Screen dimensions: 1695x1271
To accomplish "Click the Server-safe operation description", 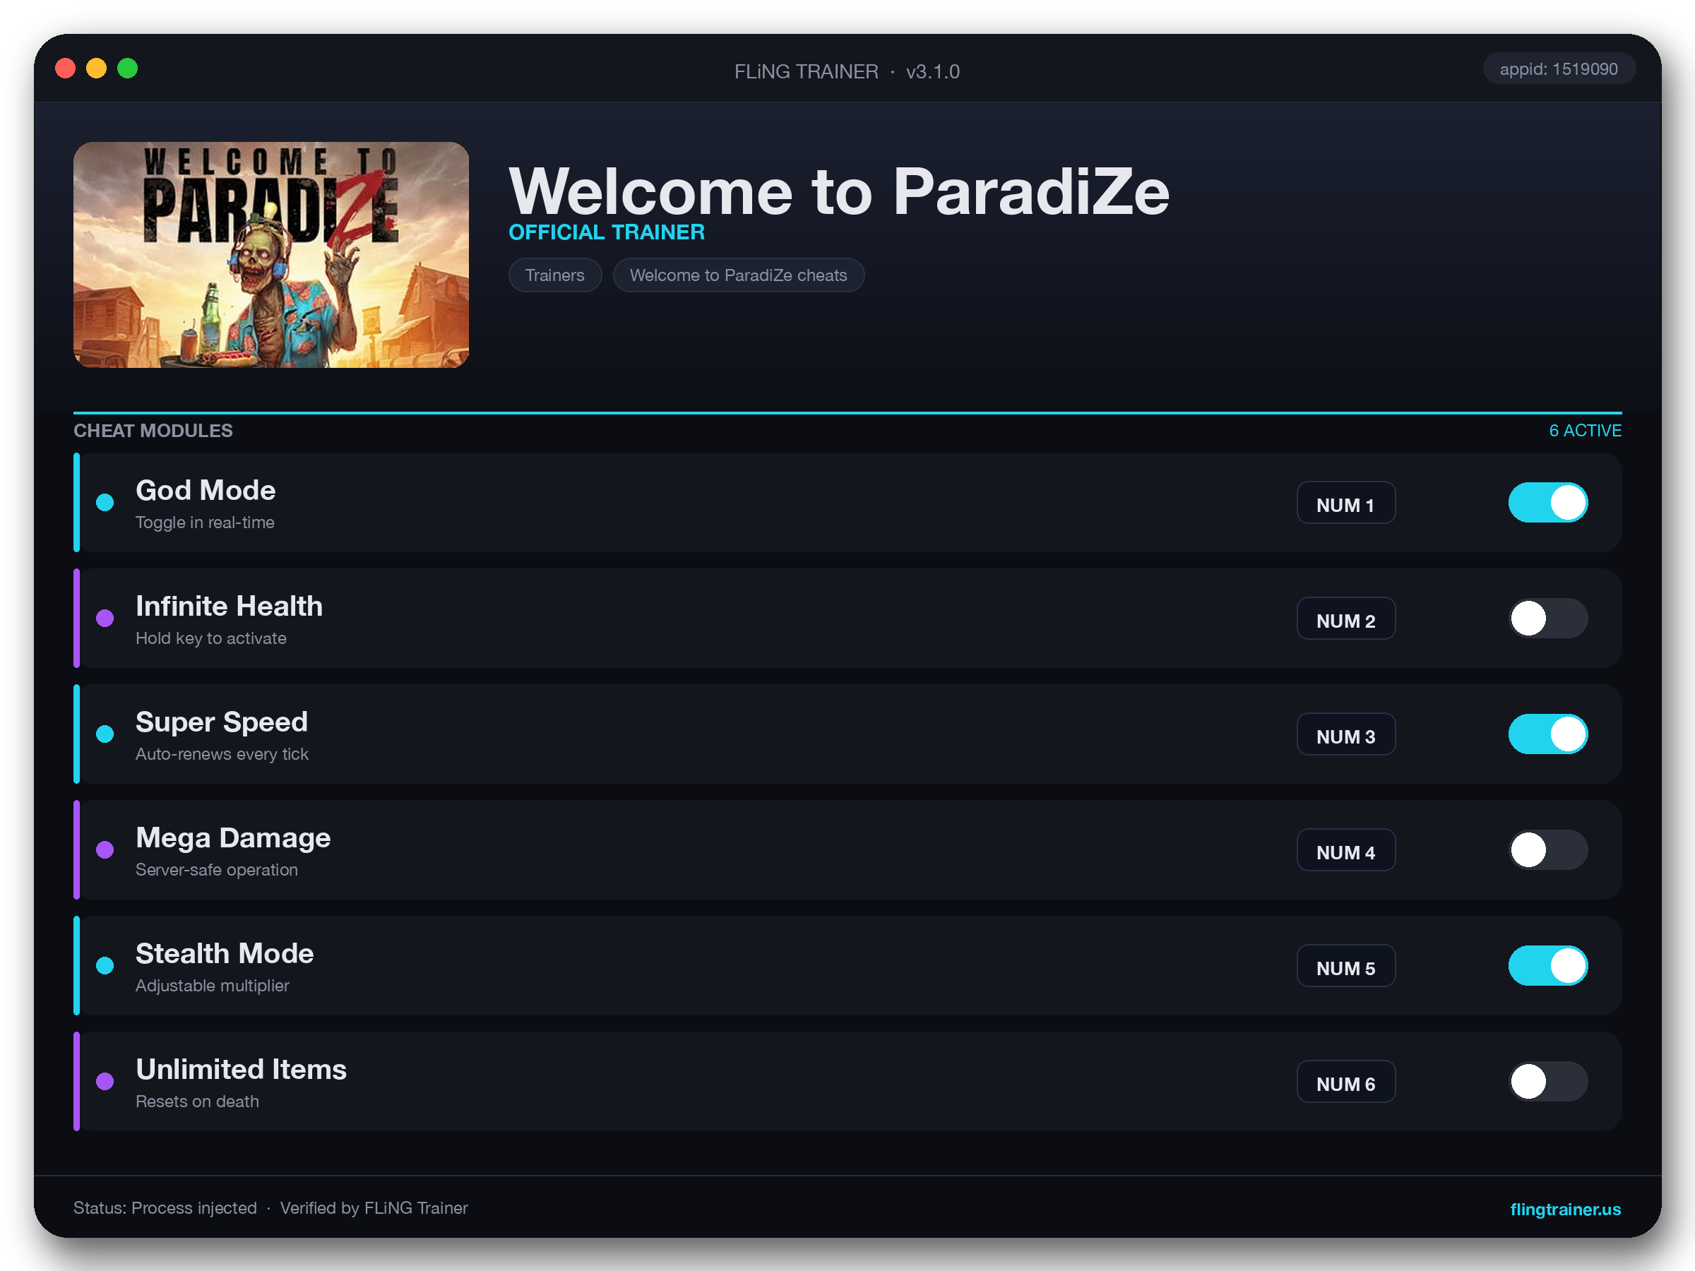I will click(x=217, y=869).
